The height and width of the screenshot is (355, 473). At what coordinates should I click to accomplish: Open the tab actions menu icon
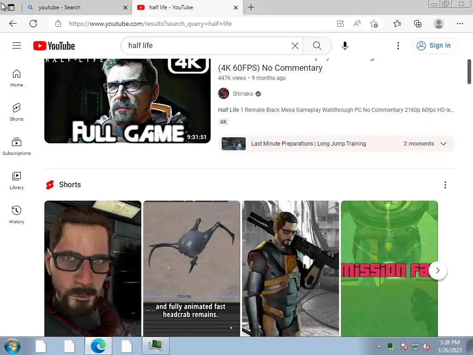pos(11,7)
